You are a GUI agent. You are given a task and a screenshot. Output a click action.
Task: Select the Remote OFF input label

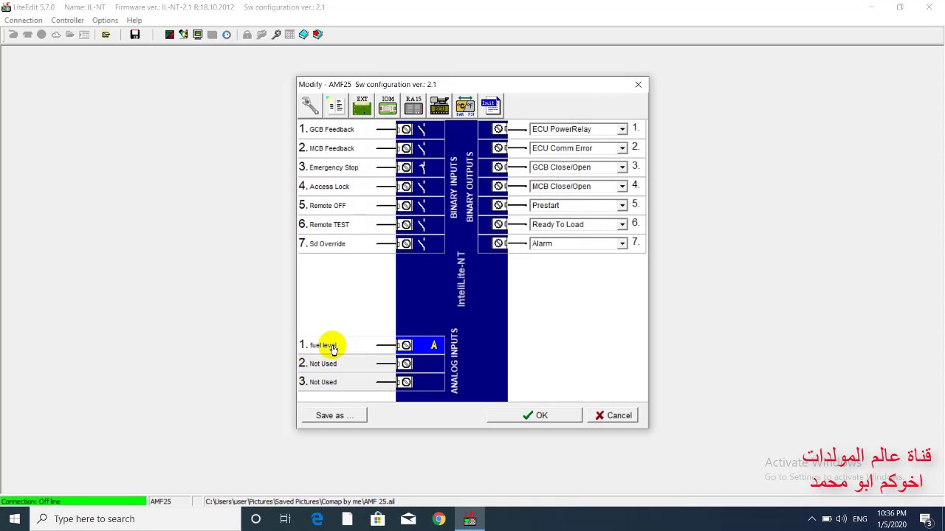point(327,206)
